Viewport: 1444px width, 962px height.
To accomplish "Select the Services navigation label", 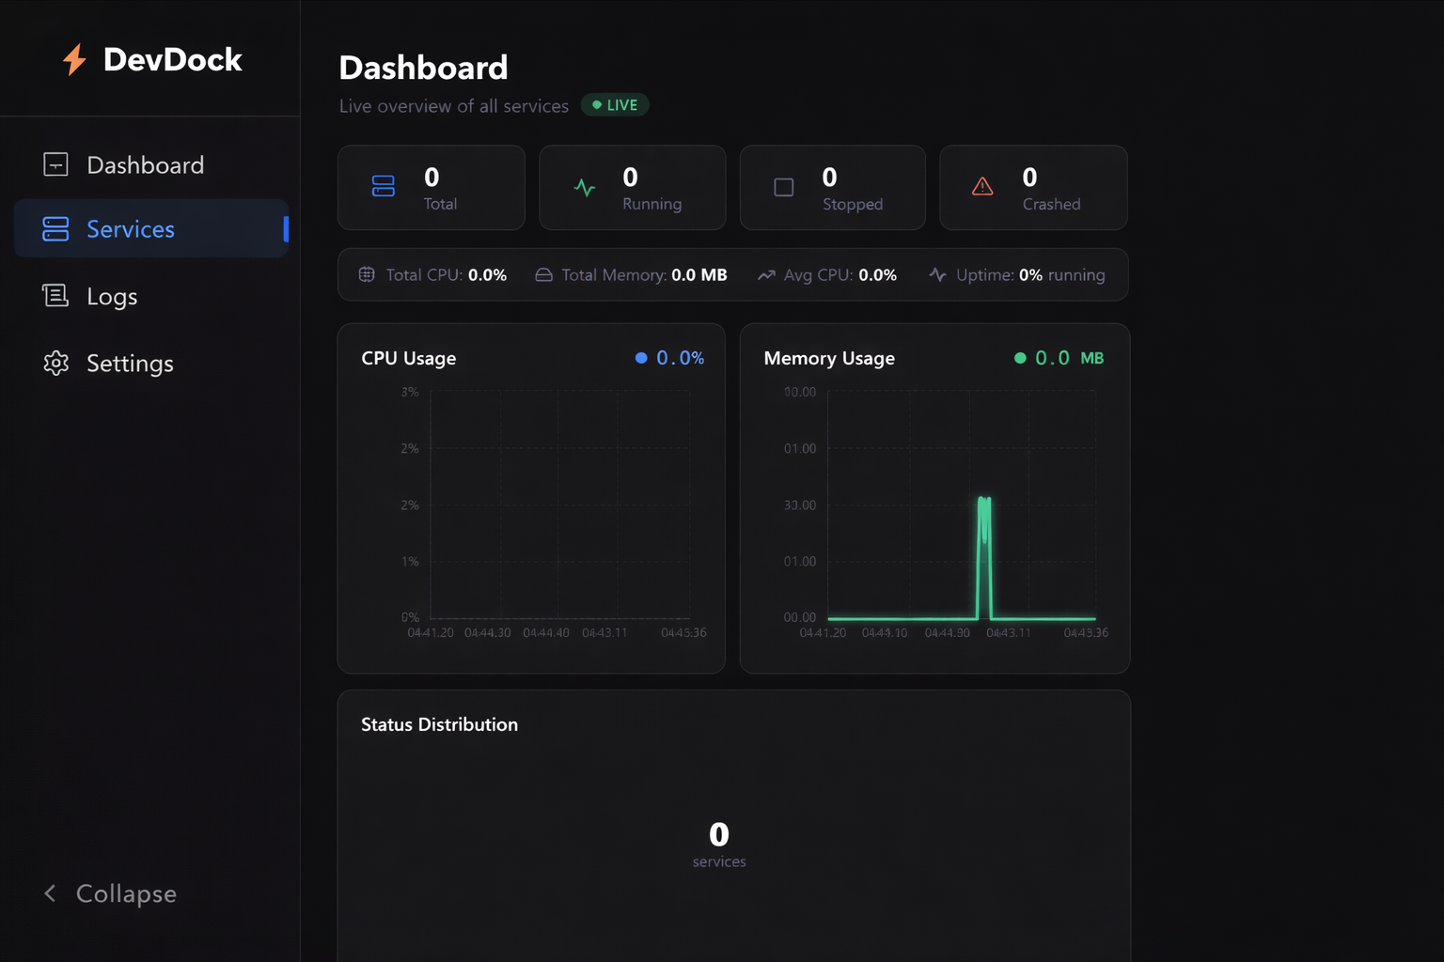I will coord(131,229).
